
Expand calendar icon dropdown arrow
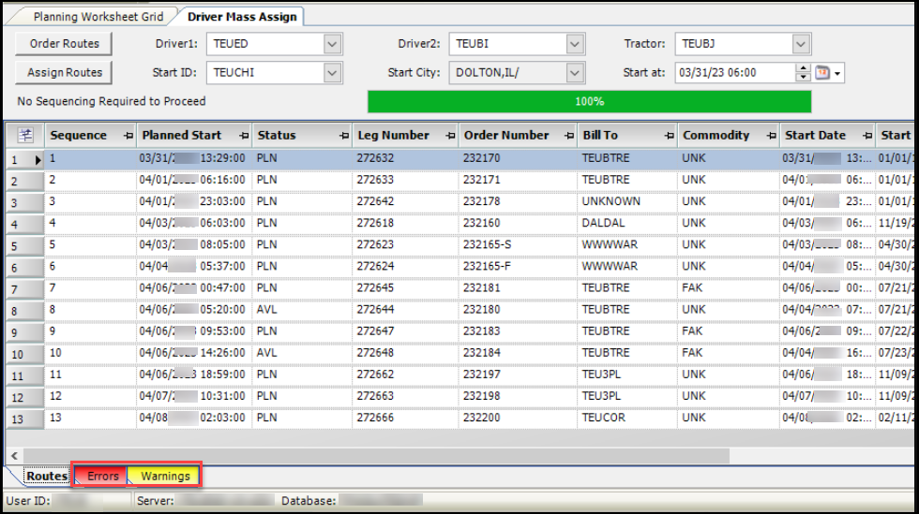837,73
